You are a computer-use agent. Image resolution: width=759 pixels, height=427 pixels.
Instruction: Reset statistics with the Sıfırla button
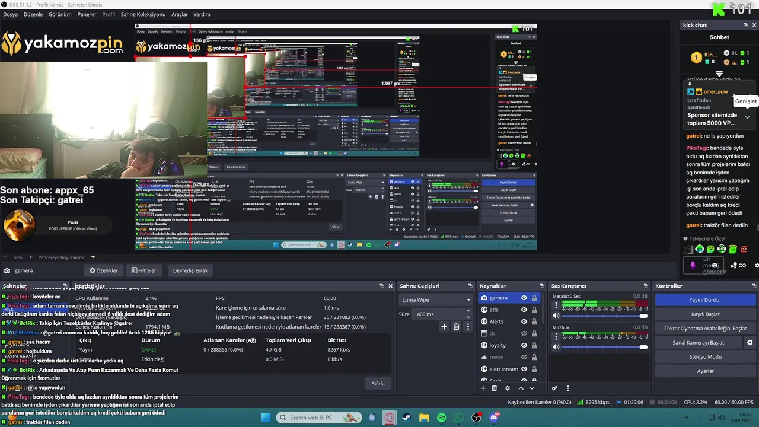tap(378, 384)
